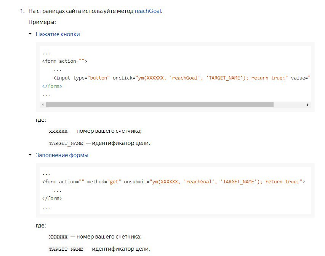Click the first <form action=""> line

65,61
